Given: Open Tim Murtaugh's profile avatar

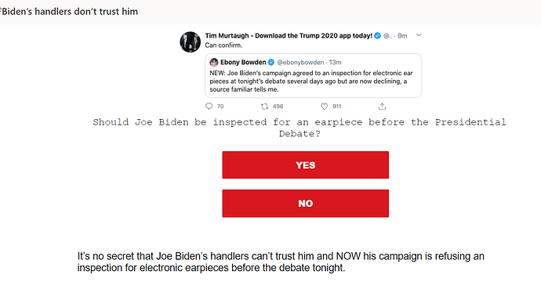Looking at the screenshot, I should pyautogui.click(x=190, y=42).
